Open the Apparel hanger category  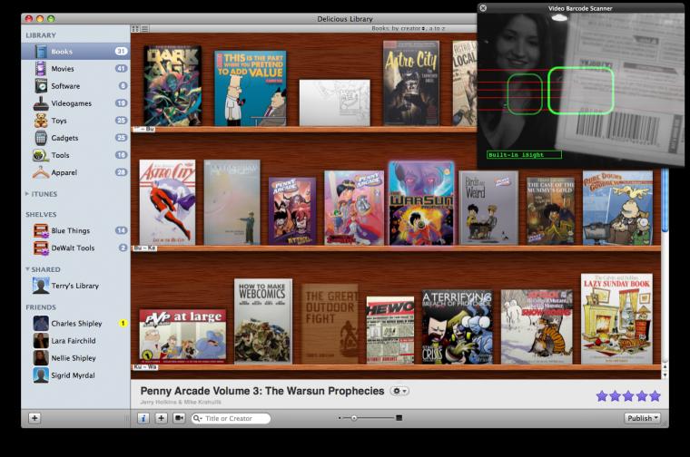[74, 172]
